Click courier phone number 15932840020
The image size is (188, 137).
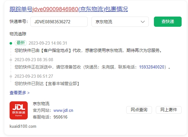[x=152, y=67]
